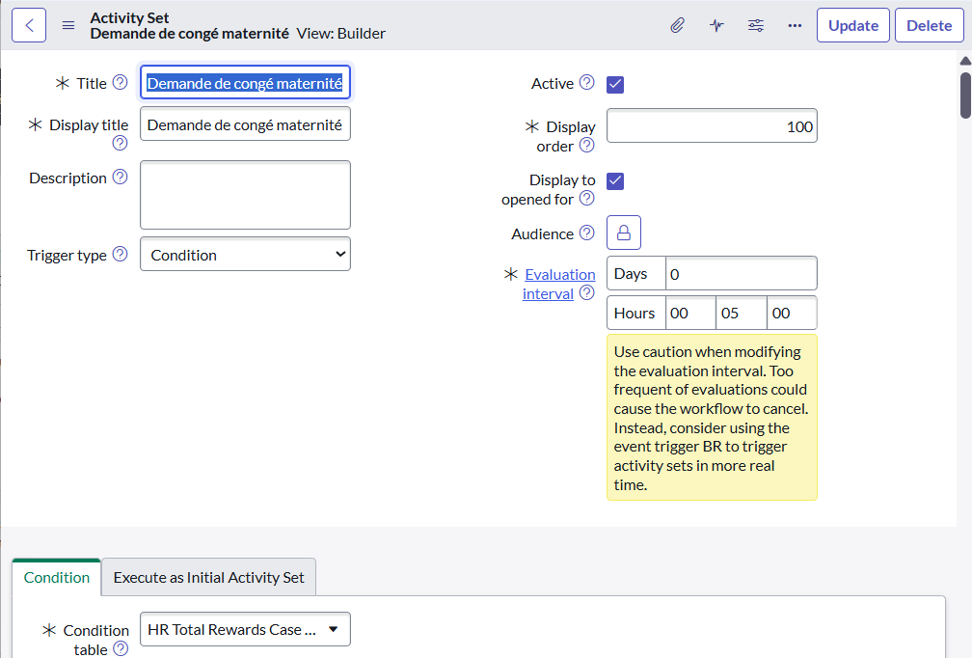Show help for Display to opened for
The height and width of the screenshot is (658, 972).
point(587,198)
